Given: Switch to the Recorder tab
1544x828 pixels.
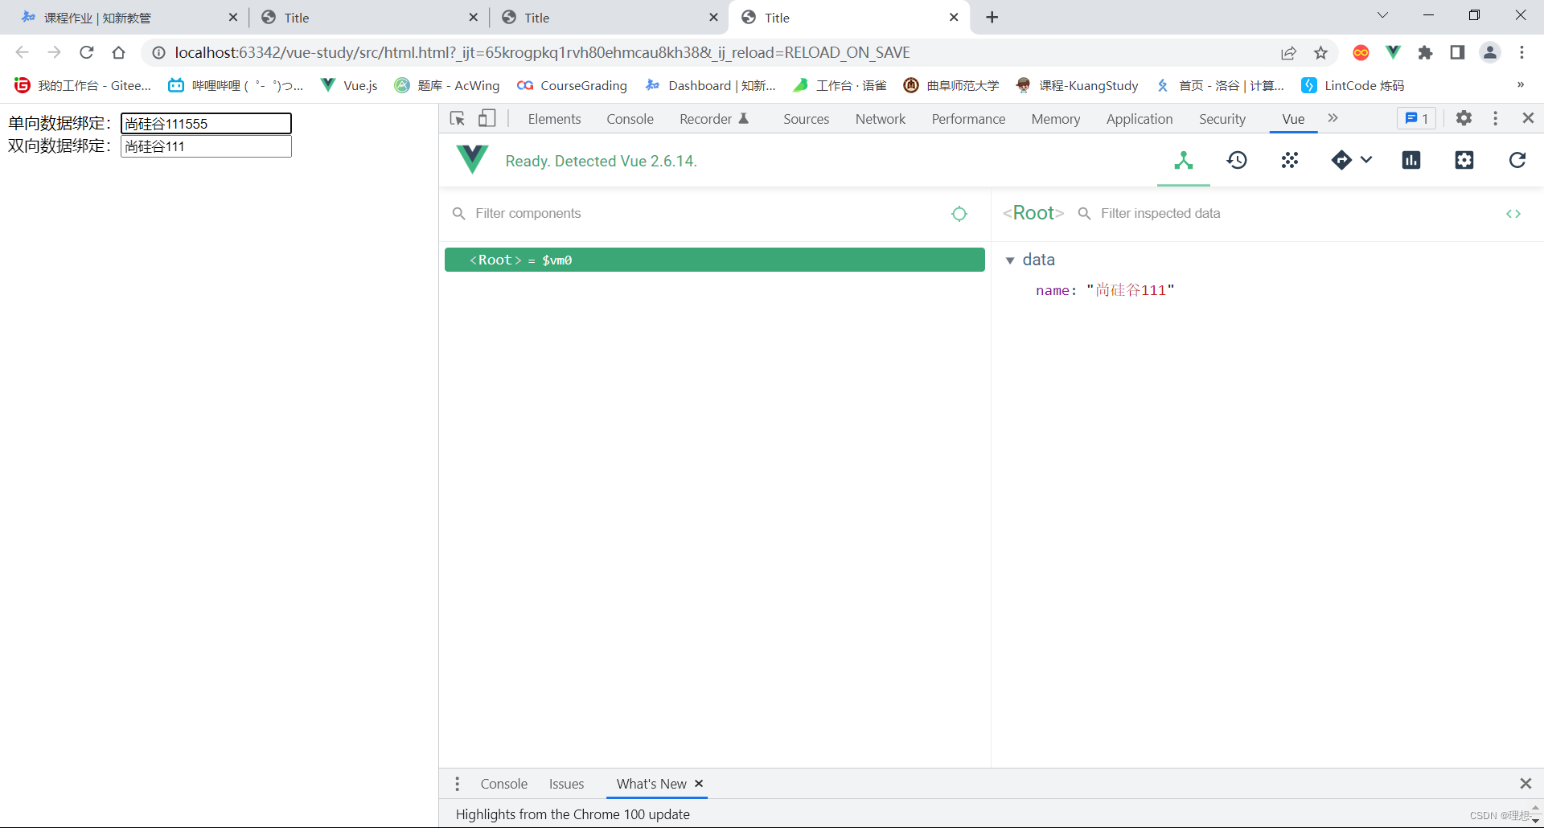Looking at the screenshot, I should pyautogui.click(x=713, y=119).
